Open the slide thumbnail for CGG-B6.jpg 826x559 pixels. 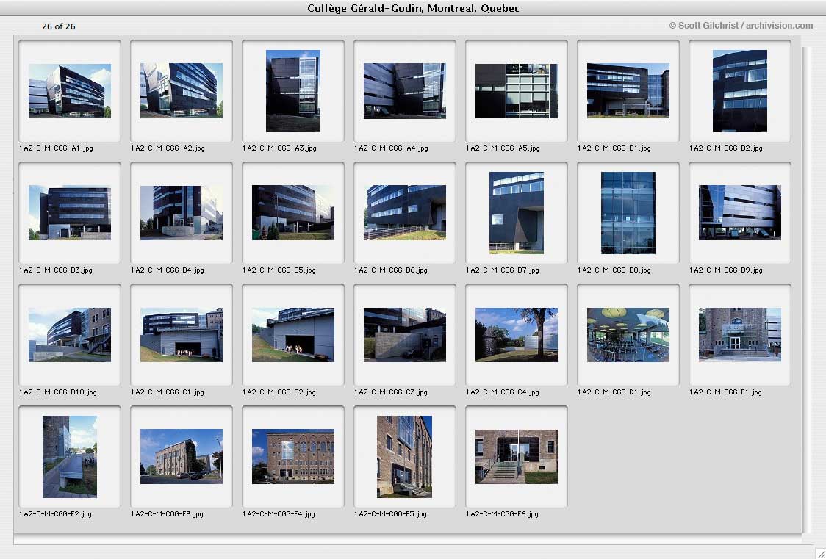[x=405, y=212]
